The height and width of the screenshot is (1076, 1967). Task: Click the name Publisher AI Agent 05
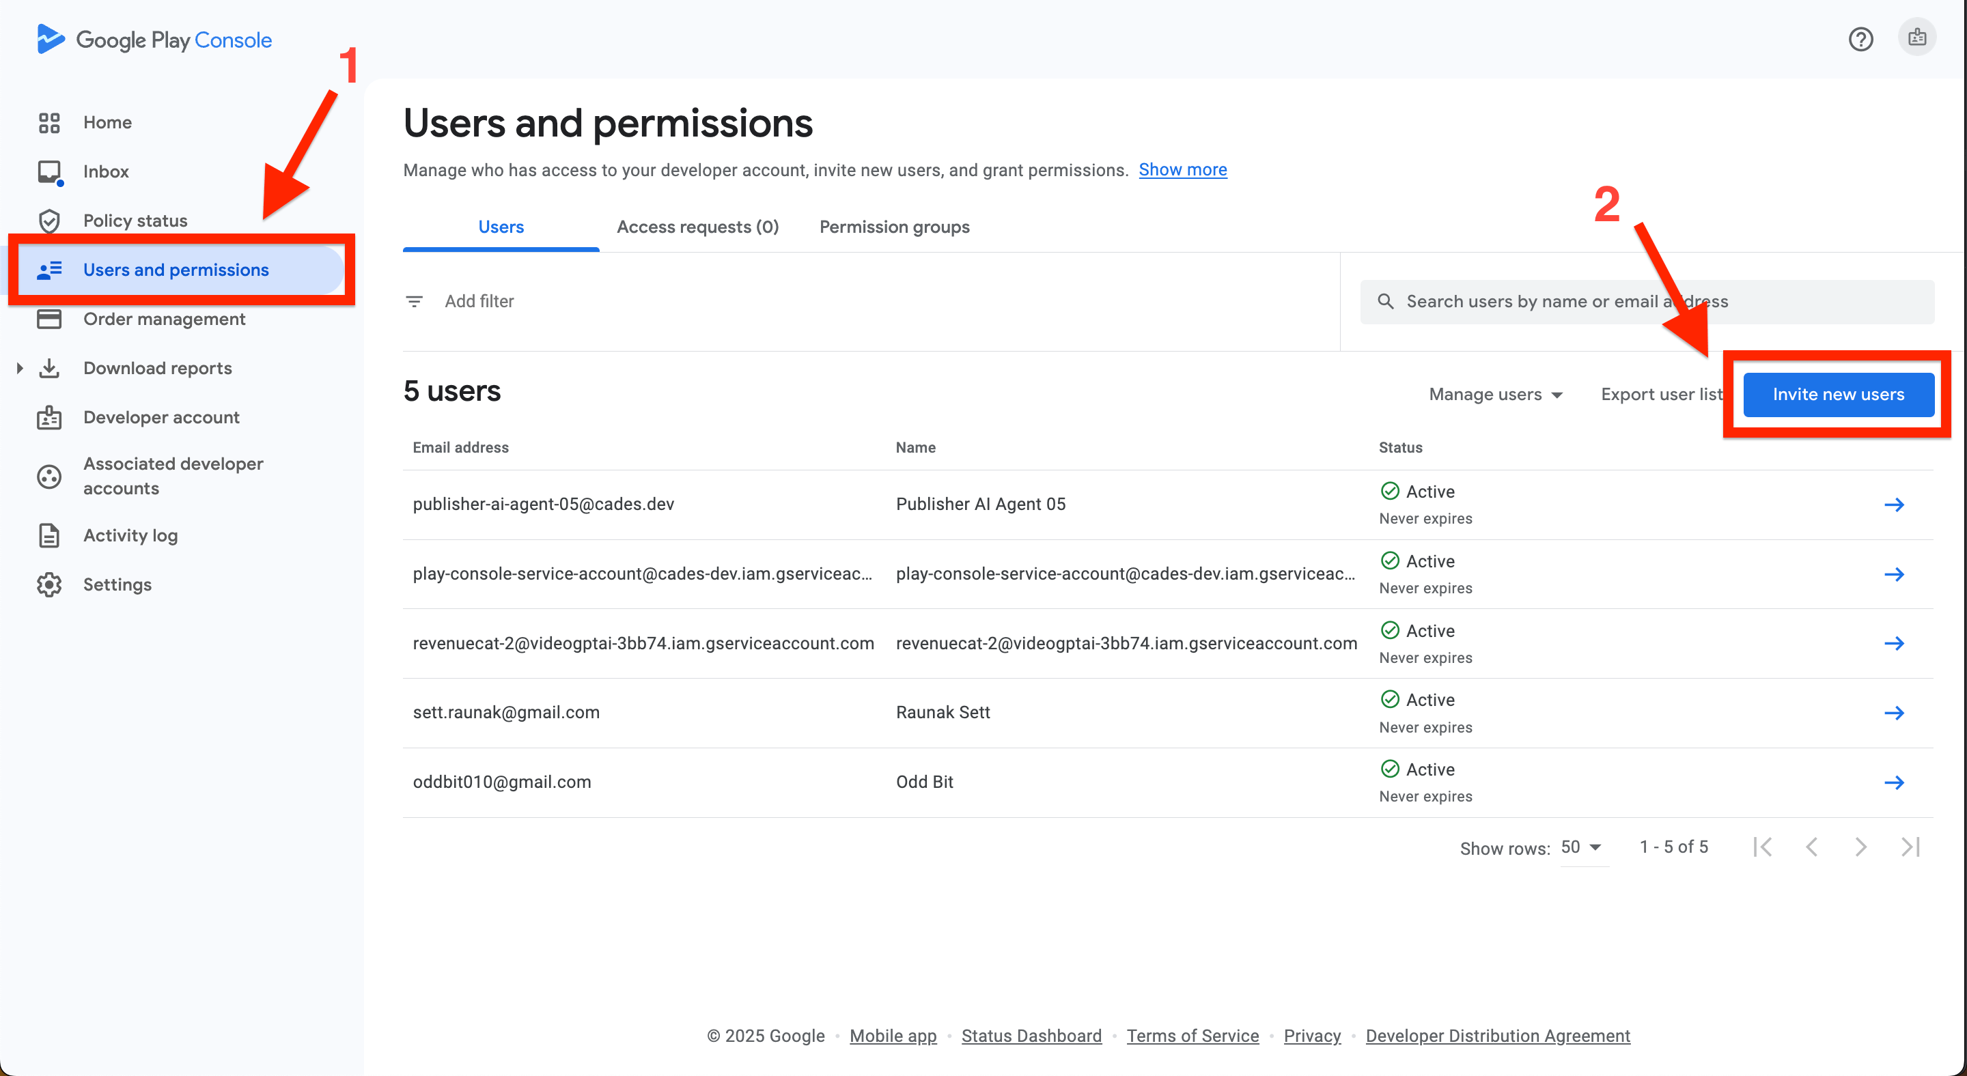981,505
